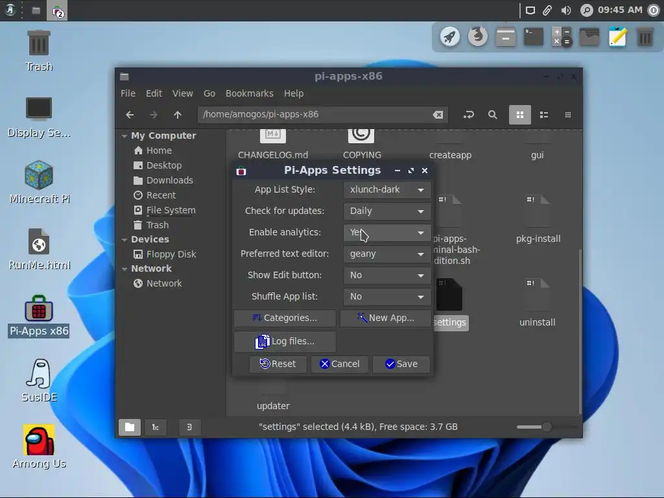Click the clock in the top panel
Viewport: 664px width, 498px height.
(619, 10)
